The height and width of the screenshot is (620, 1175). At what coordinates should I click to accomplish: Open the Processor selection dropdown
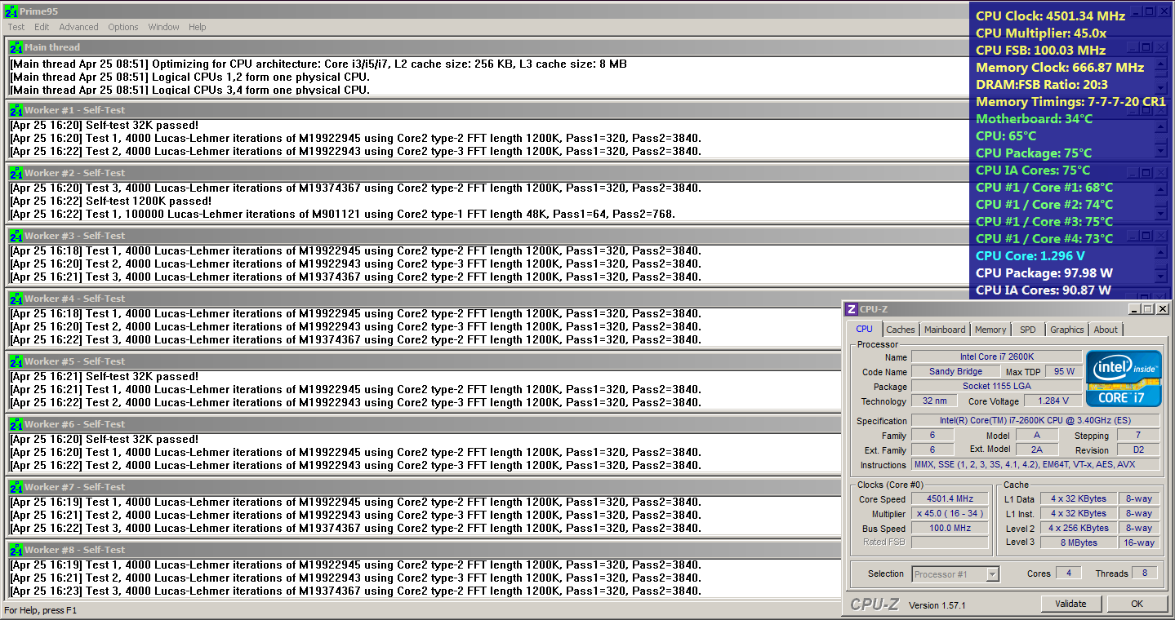(992, 574)
